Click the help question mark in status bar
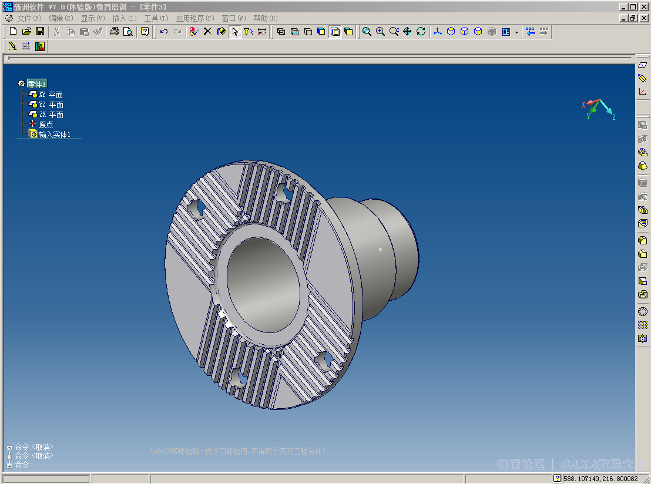Viewport: 651px width, 484px height. pos(557,479)
